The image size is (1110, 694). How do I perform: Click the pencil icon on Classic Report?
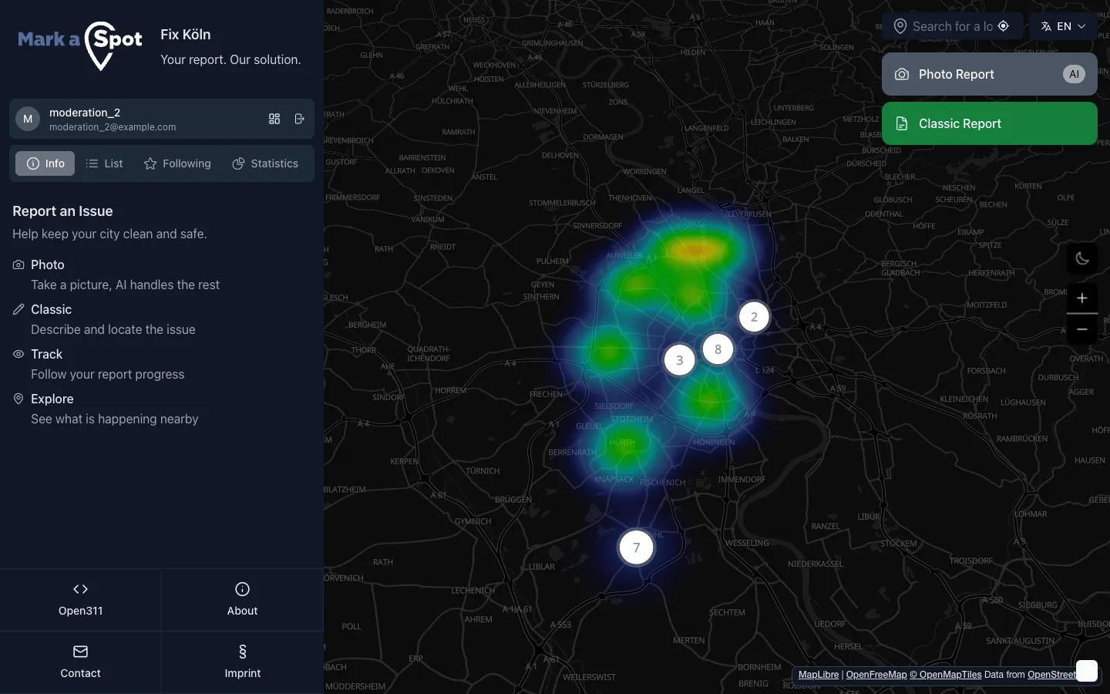(902, 123)
